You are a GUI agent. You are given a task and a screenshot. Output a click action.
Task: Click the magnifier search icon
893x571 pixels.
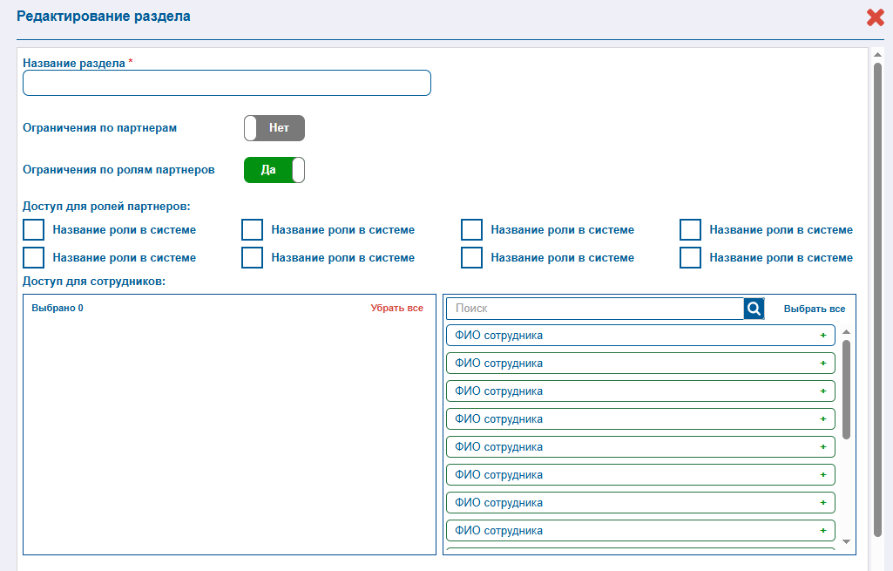[x=754, y=309]
